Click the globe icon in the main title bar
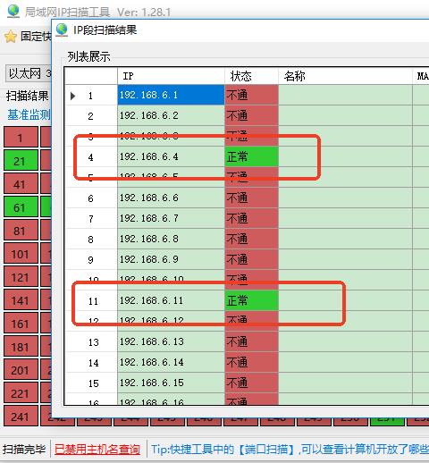 pyautogui.click(x=13, y=11)
